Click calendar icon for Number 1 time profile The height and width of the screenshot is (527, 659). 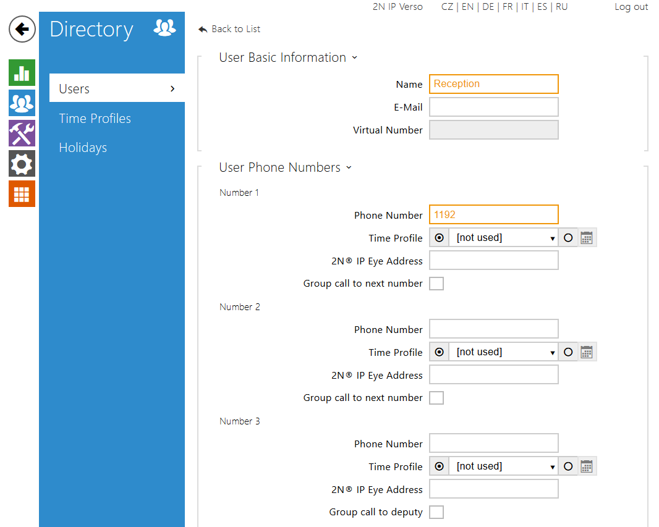(587, 238)
